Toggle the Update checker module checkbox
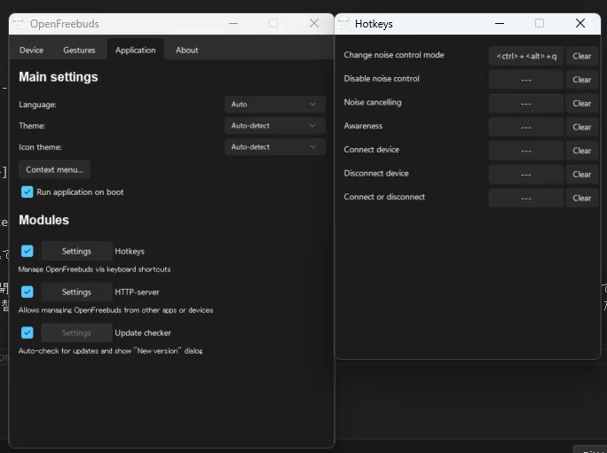The image size is (607, 453). coord(28,332)
